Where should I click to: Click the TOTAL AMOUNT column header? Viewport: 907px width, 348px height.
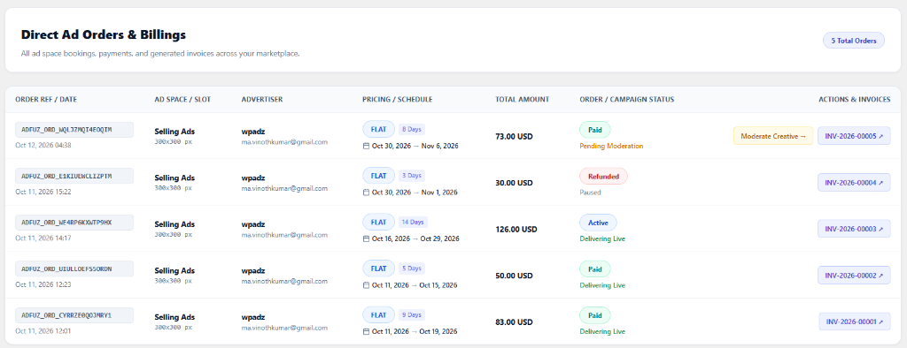pos(523,99)
